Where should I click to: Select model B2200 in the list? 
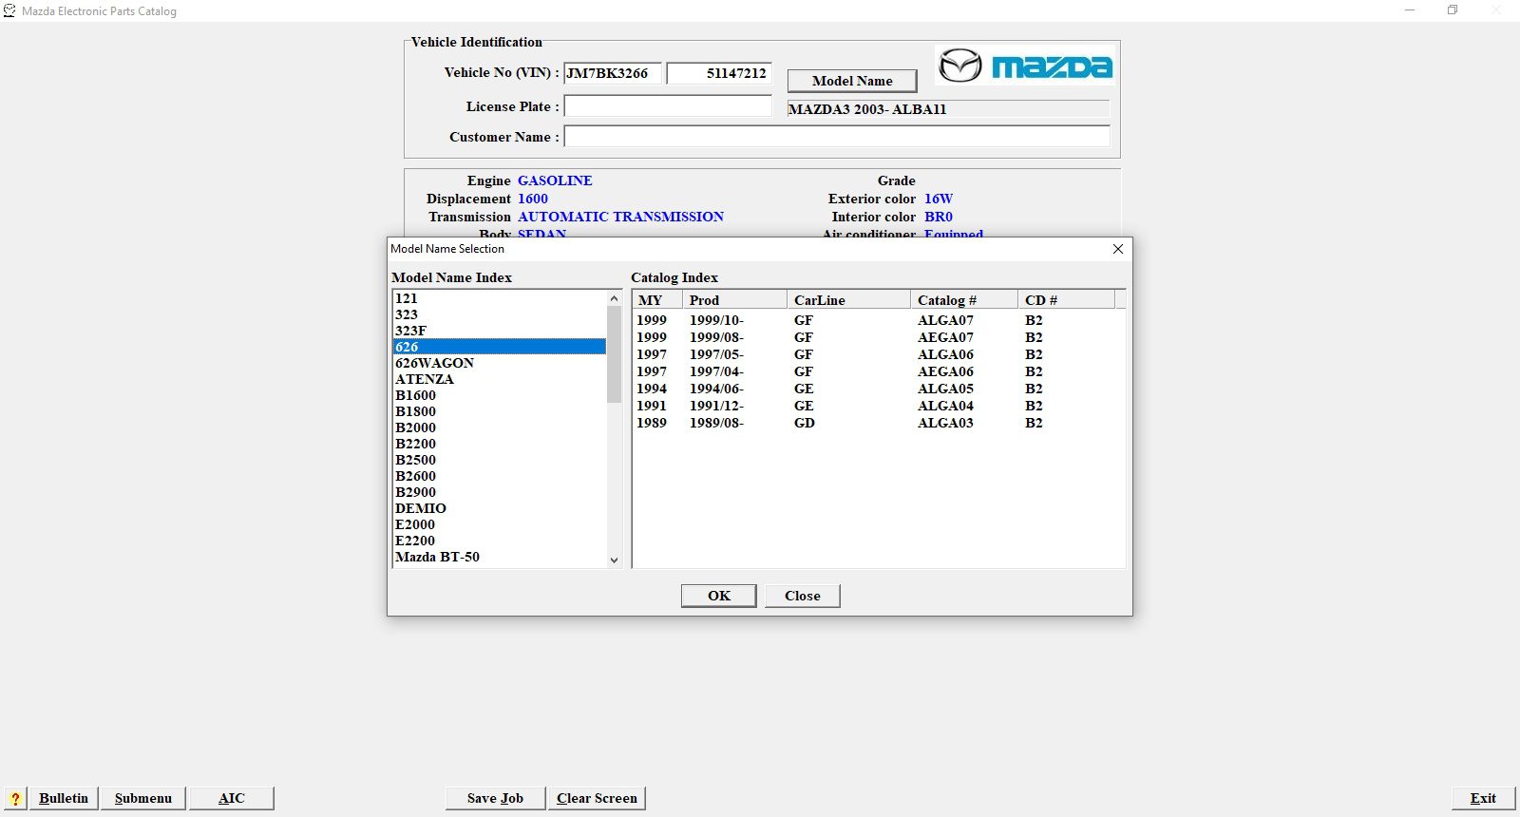pos(500,444)
